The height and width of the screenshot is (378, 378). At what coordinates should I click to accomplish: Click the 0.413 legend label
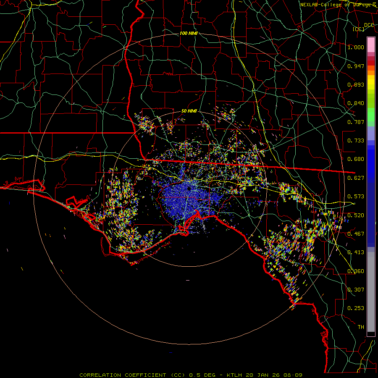pyautogui.click(x=356, y=252)
